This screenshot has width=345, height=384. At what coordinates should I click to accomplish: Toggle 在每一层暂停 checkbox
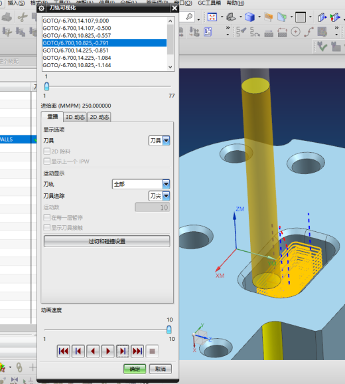coord(47,217)
